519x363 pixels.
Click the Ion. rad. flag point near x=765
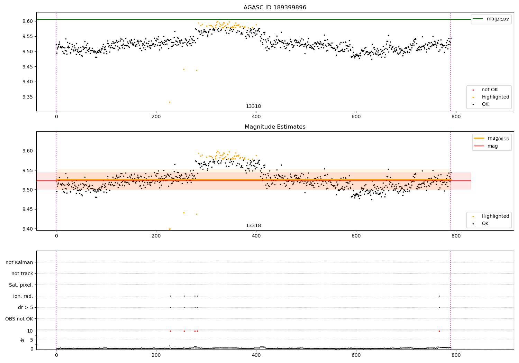pos(439,296)
